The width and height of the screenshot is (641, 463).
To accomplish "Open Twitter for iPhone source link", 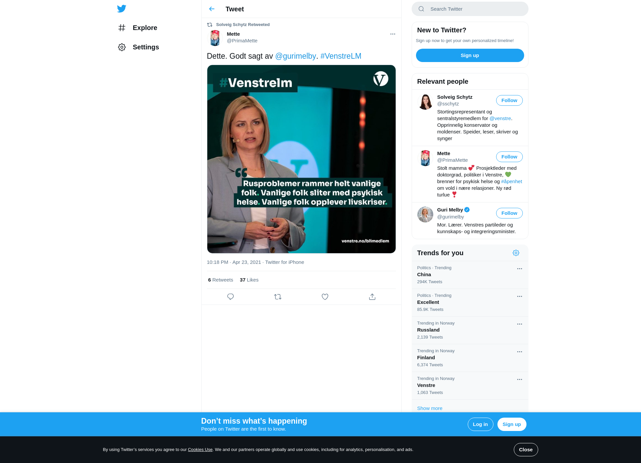I will tap(284, 262).
